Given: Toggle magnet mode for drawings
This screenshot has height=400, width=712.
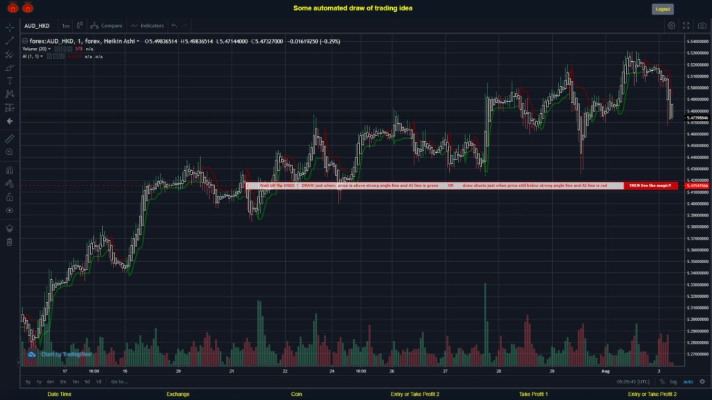Looking at the screenshot, I should (10, 170).
